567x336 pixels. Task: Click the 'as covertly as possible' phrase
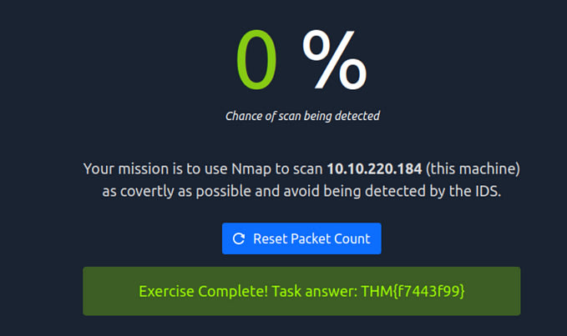pyautogui.click(x=172, y=190)
